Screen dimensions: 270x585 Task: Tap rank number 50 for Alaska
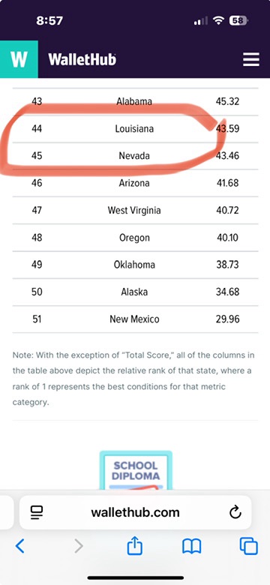37,292
